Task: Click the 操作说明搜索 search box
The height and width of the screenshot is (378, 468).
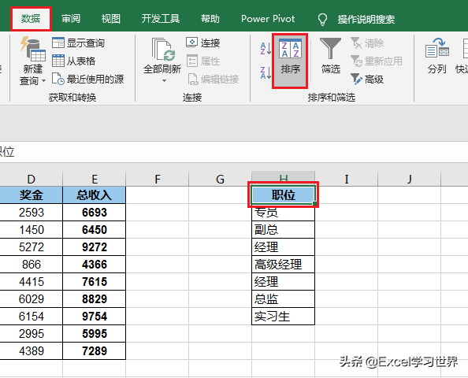Action: click(366, 20)
